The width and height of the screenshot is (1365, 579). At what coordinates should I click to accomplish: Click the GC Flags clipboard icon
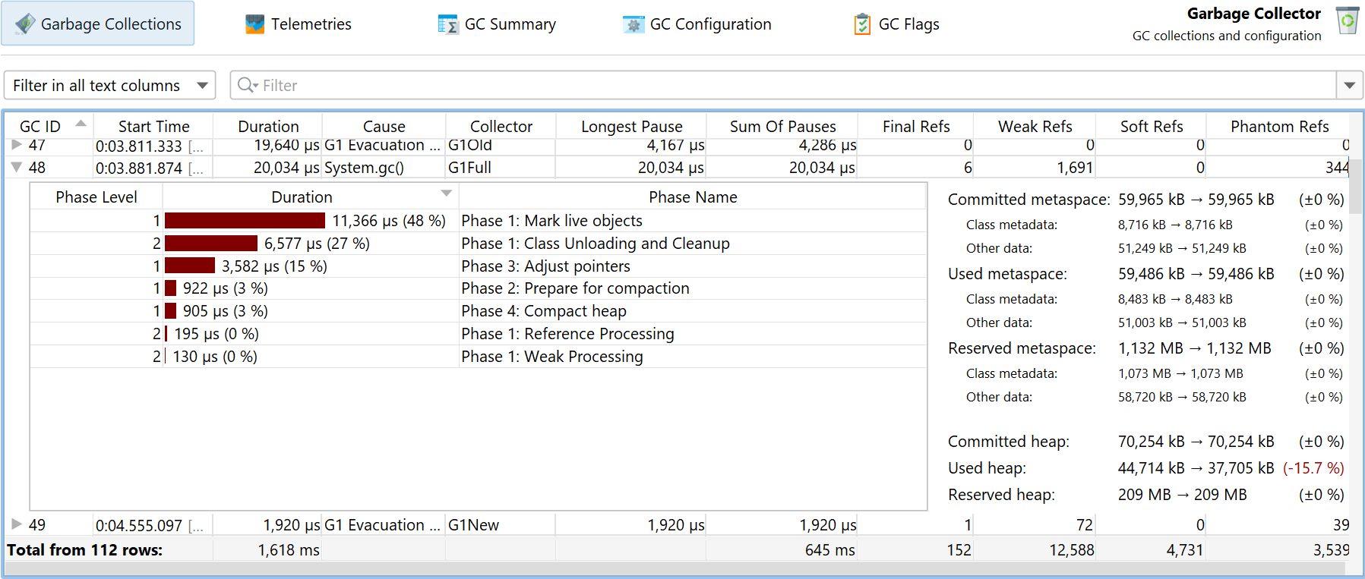coord(862,24)
